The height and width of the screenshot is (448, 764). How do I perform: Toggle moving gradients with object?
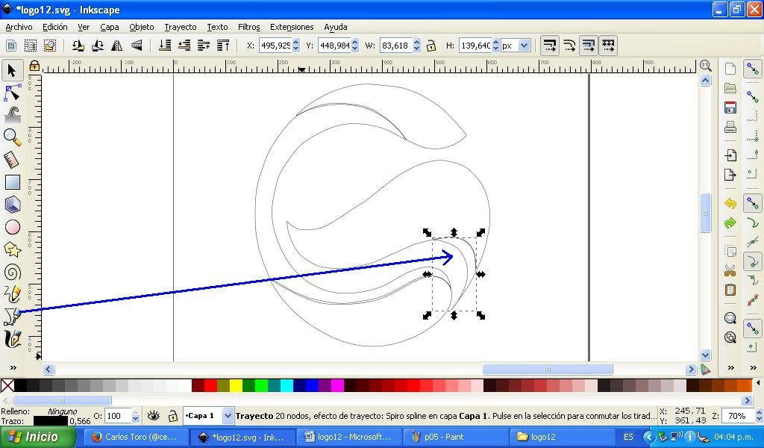coord(589,46)
